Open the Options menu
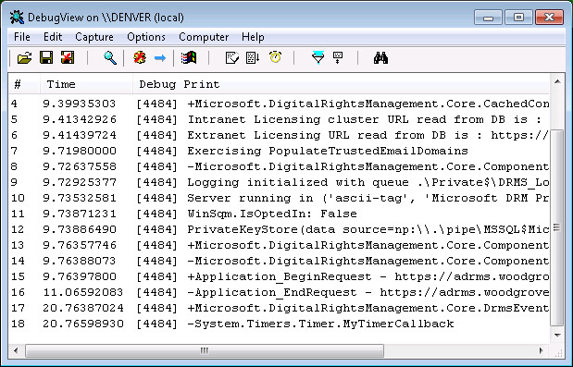Viewport: 573px width, 367px height. [146, 37]
